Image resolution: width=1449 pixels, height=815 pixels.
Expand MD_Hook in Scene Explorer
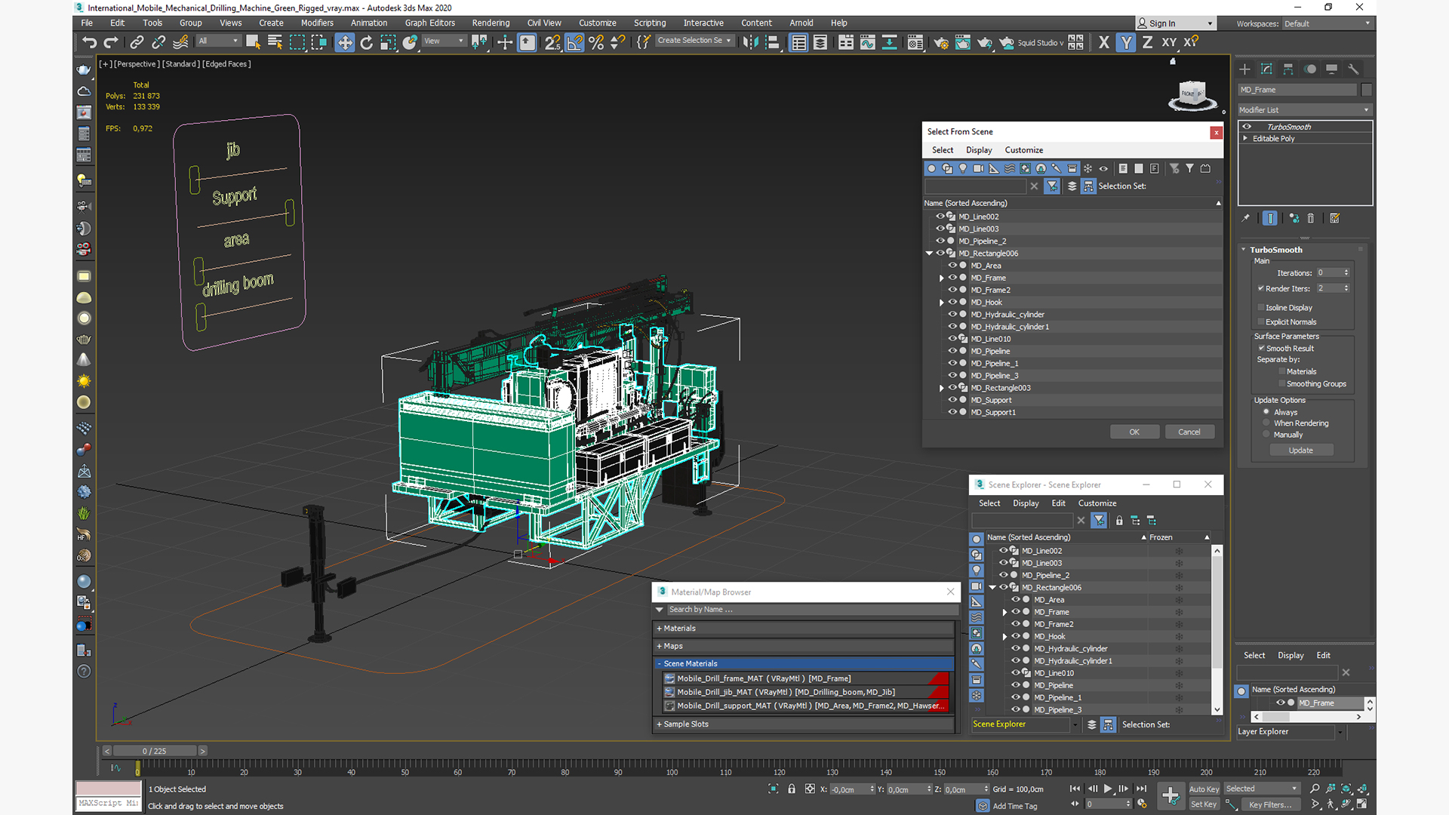tap(1004, 637)
